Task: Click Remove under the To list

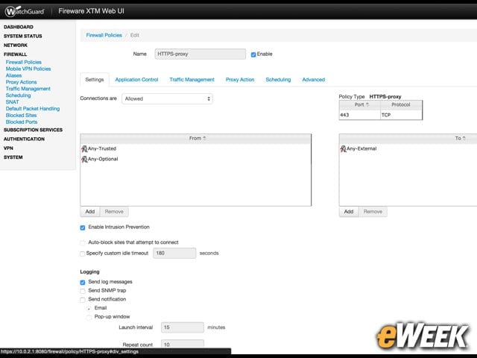Action: click(373, 212)
